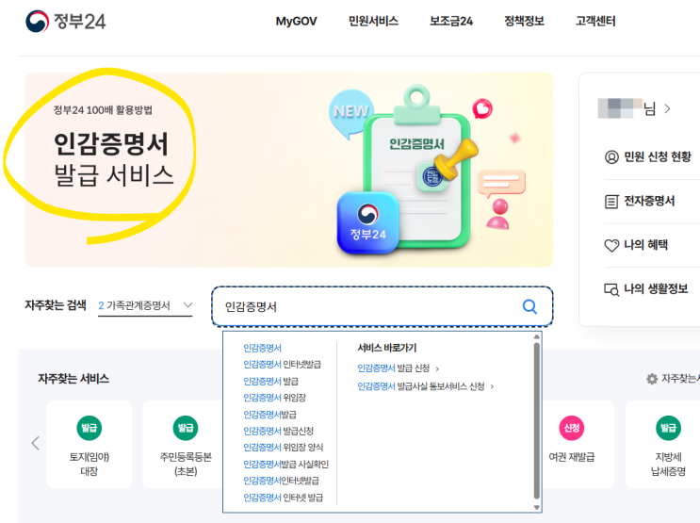Click the 발급 badge for 토지(임야)대장
This screenshot has width=700, height=523.
90,428
